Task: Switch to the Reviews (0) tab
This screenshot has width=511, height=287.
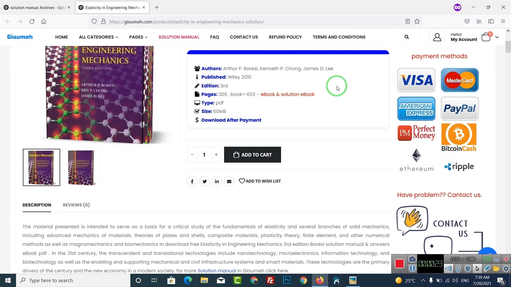Action: [76, 205]
